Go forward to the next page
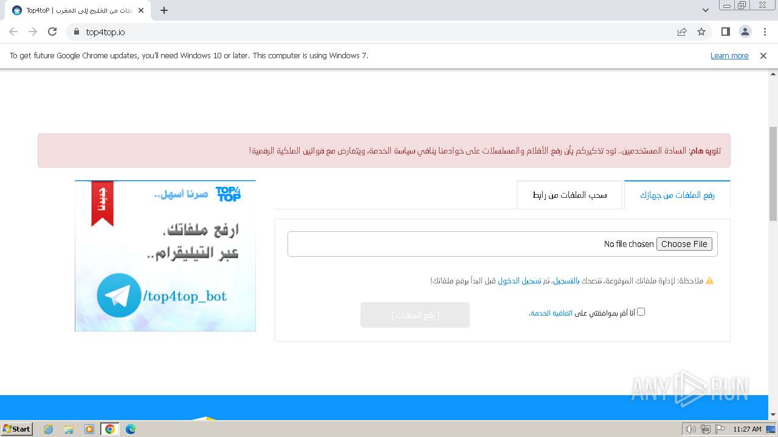 pyautogui.click(x=33, y=32)
